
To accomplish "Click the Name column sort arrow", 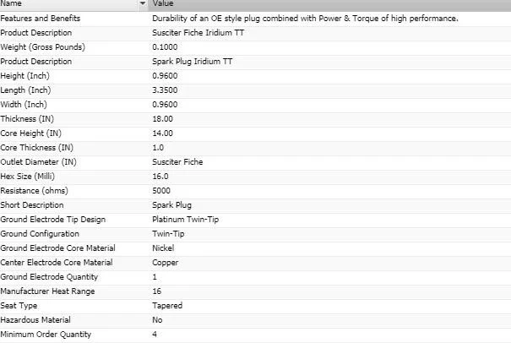I will pos(142,4).
